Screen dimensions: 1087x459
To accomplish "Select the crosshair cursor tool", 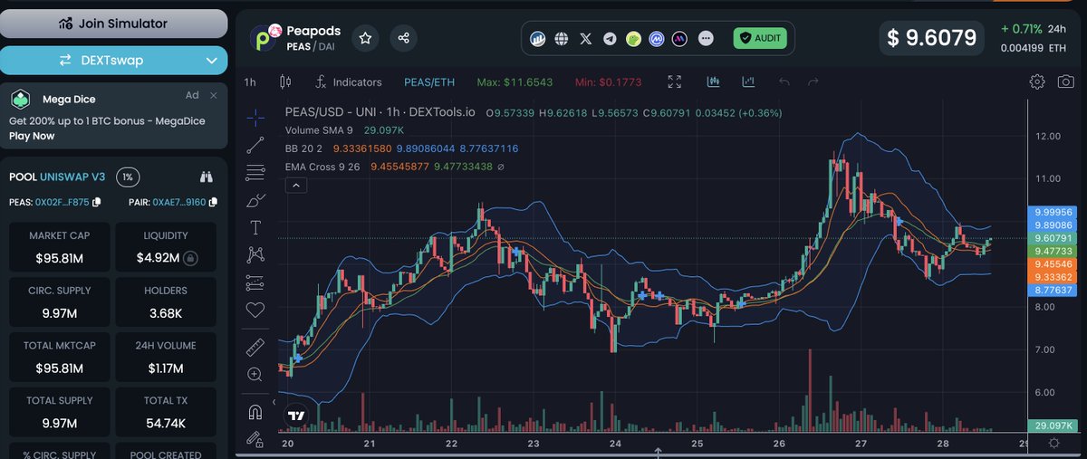I will point(255,117).
